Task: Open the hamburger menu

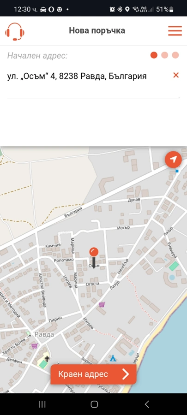Action: pos(175,31)
